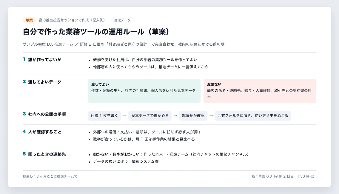Click bullet 研修を受けた社員は、自分の部署の業務ツールを作ってよい
Image resolution: width=339 pixels, height=194 pixels.
pyautogui.click(x=145, y=60)
